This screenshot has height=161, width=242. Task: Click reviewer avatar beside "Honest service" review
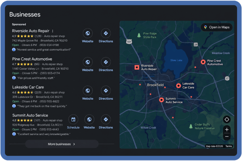coord(14,50)
